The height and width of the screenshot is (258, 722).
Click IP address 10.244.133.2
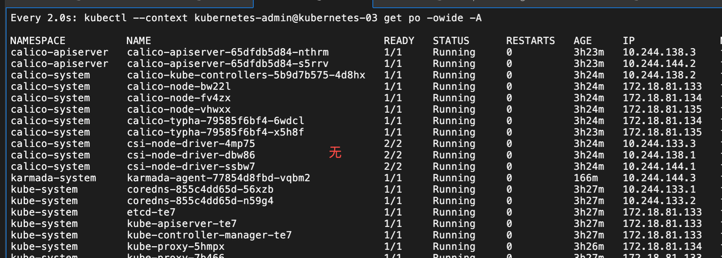coord(659,200)
